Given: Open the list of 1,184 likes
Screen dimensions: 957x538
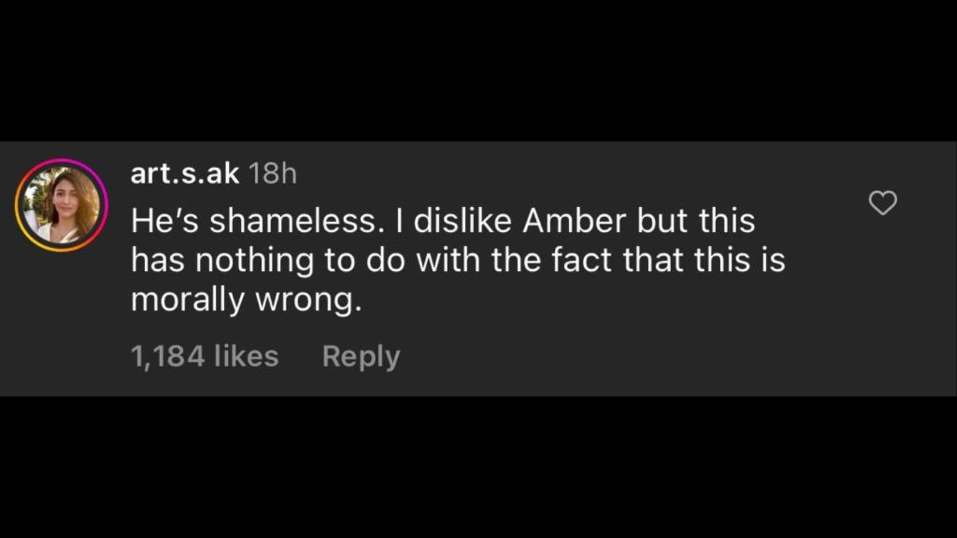Looking at the screenshot, I should point(205,355).
